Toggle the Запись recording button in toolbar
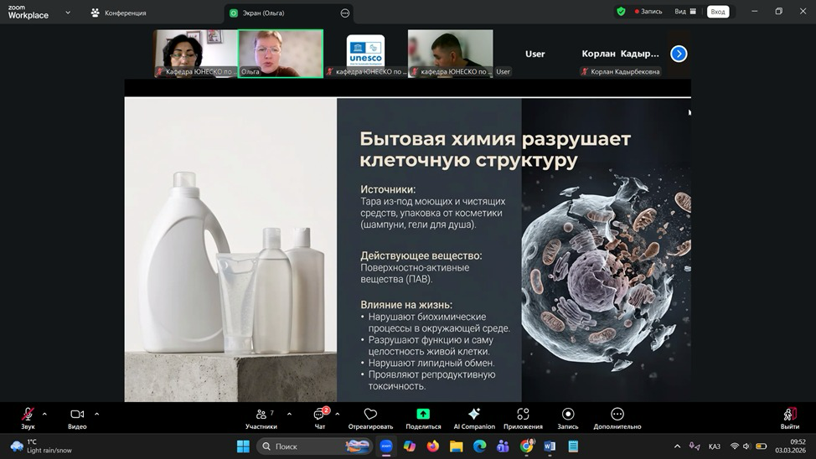The width and height of the screenshot is (816, 459). (568, 415)
